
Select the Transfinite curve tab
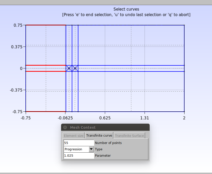tap(99, 135)
